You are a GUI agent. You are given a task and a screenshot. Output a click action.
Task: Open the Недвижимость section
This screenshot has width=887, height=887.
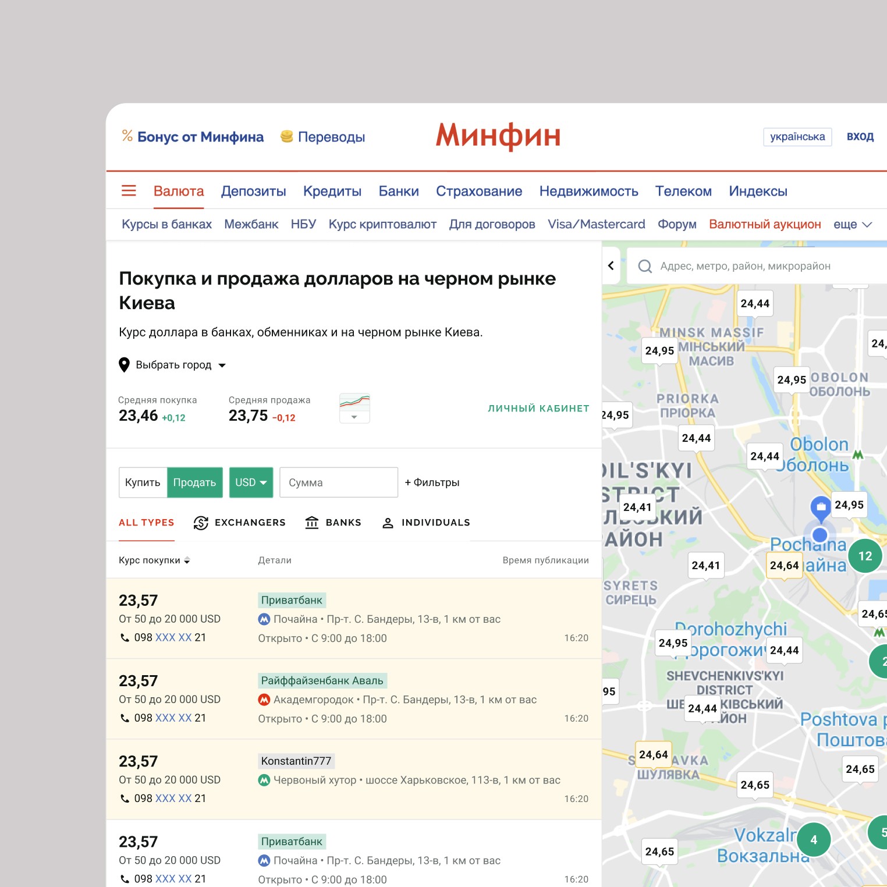click(589, 191)
